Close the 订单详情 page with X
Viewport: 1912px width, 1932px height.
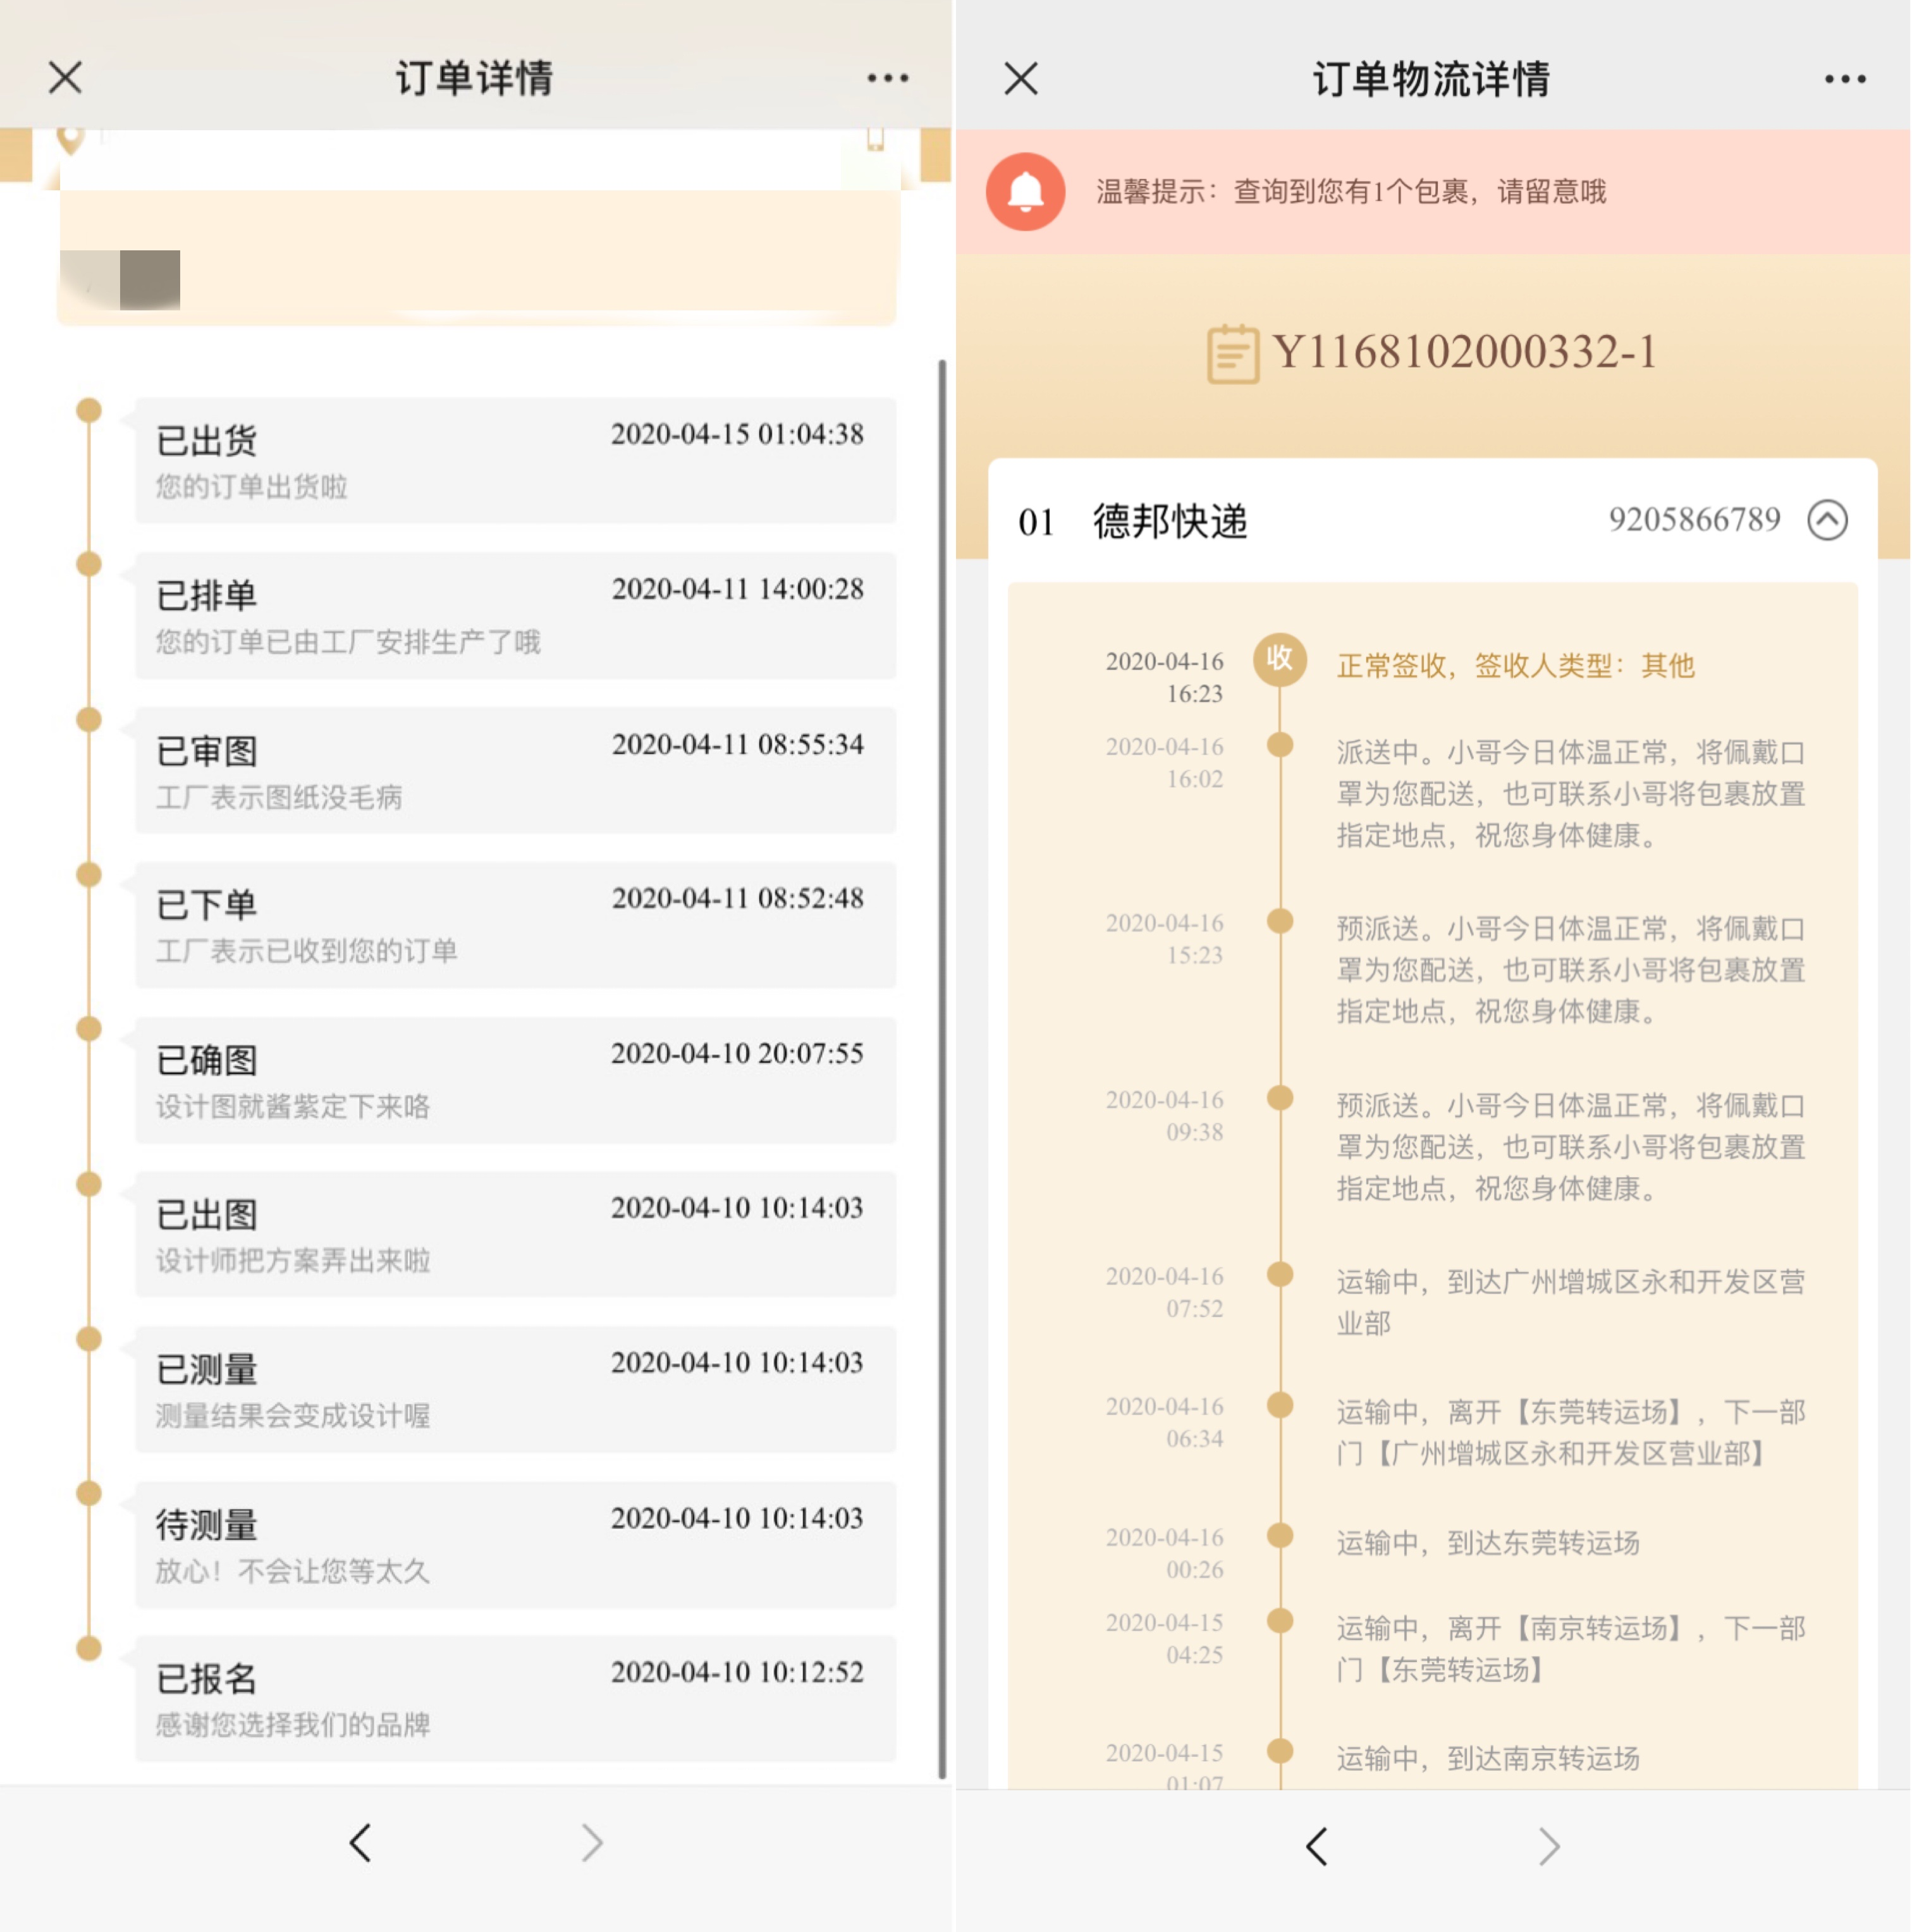point(65,77)
